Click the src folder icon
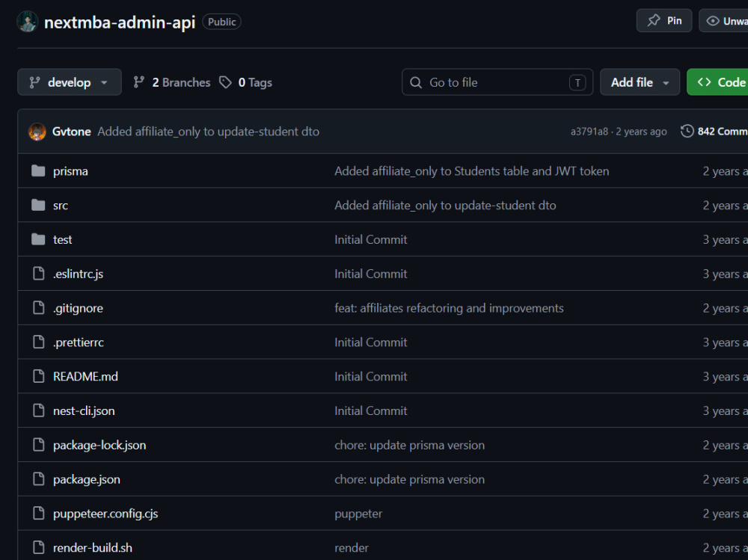The image size is (748, 560). pyautogui.click(x=38, y=205)
